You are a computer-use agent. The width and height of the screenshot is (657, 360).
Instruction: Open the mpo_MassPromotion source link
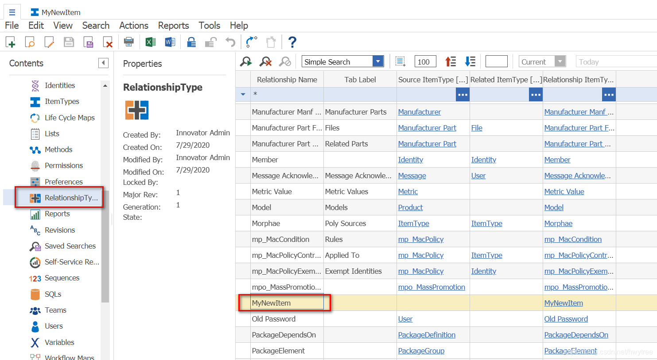click(432, 287)
